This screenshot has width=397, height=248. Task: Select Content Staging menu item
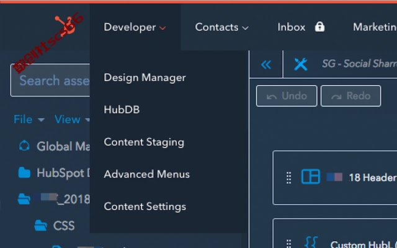[144, 142]
